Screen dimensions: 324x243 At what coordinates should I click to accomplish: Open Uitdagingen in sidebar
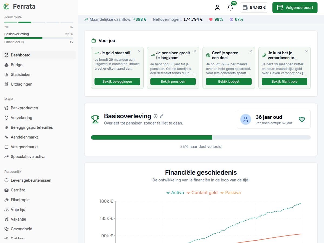39,84
